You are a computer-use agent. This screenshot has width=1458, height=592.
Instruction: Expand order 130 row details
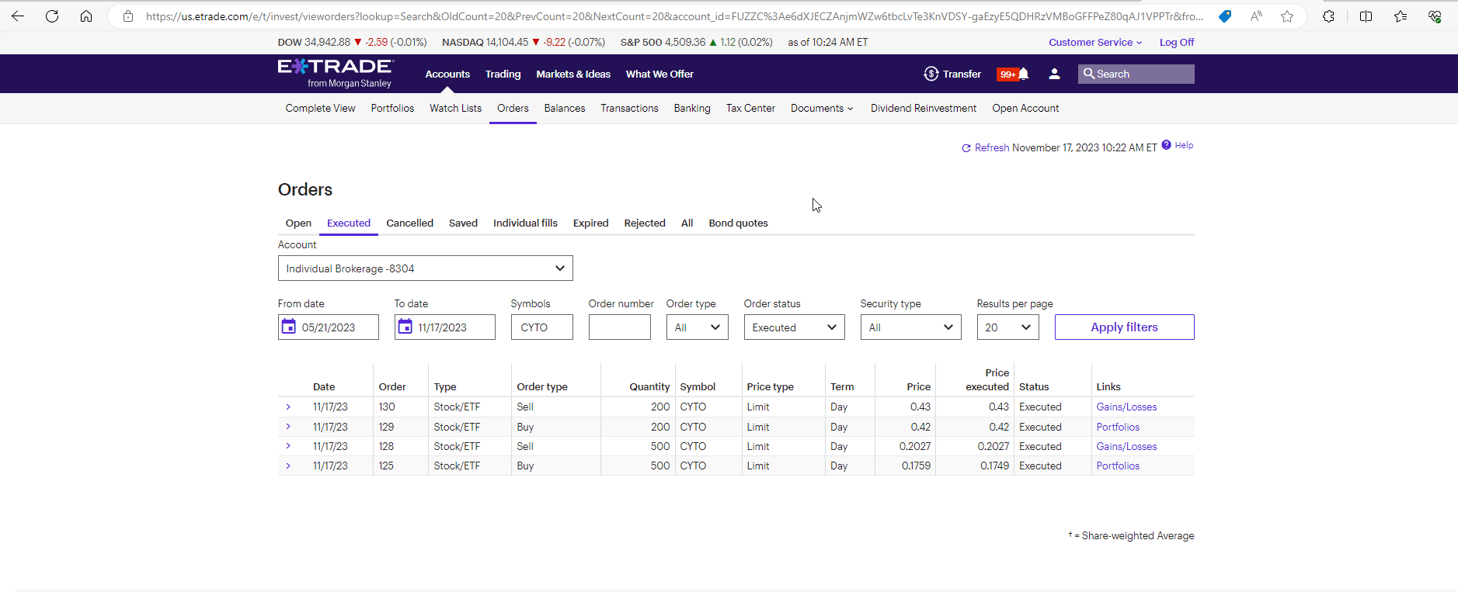click(288, 407)
